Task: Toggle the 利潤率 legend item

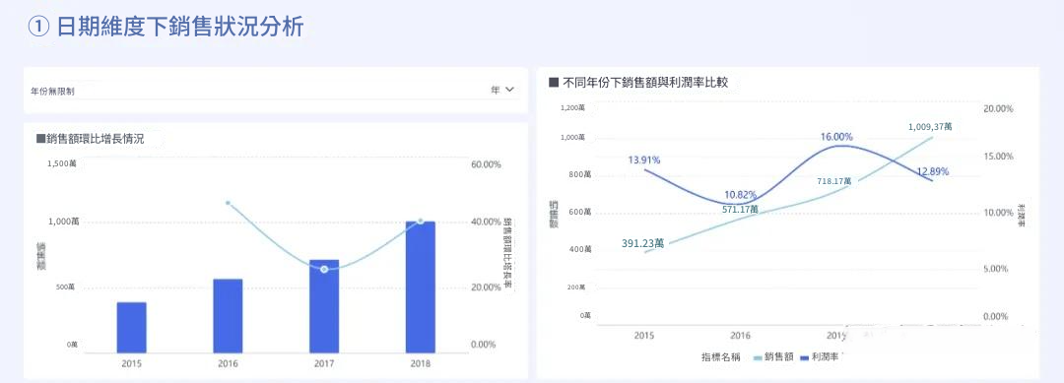Action: (820, 356)
